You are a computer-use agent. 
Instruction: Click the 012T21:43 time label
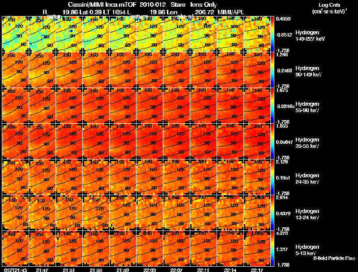pos(15,270)
